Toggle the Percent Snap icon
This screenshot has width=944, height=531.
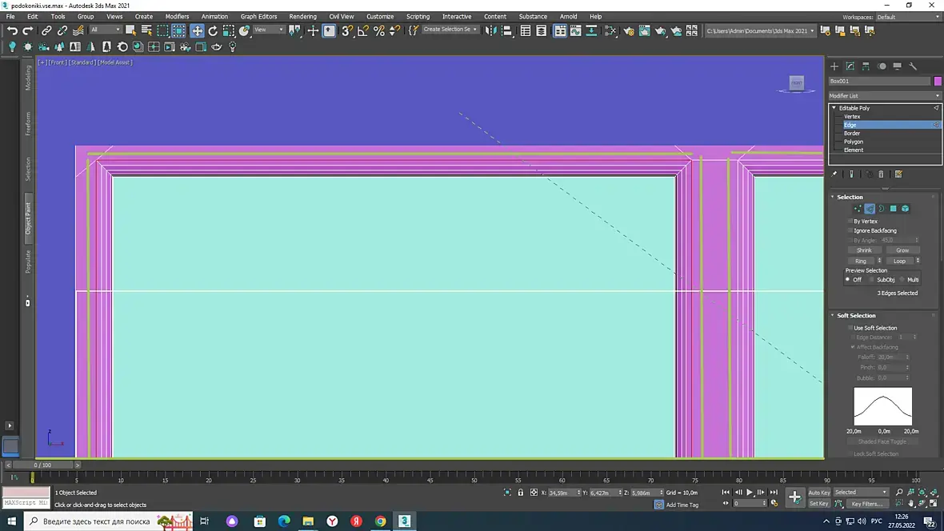379,30
